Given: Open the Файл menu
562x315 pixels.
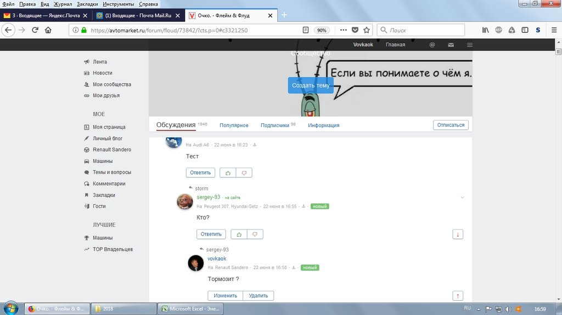Looking at the screenshot, I should tap(8, 4).
